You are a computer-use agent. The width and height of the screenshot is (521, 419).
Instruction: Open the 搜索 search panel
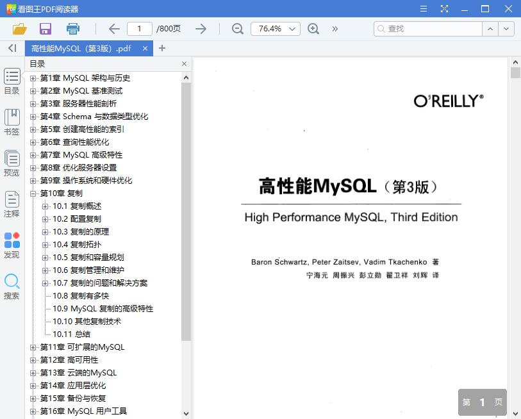pos(12,286)
